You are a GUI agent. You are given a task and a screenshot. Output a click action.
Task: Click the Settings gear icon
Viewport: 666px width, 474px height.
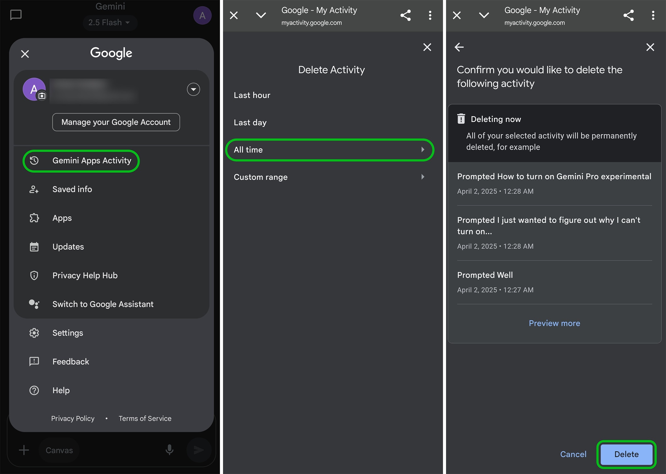[34, 333]
